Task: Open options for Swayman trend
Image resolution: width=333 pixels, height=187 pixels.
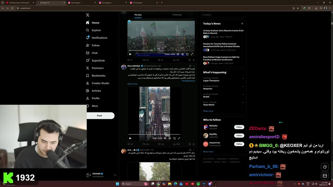Action: pos(243,86)
